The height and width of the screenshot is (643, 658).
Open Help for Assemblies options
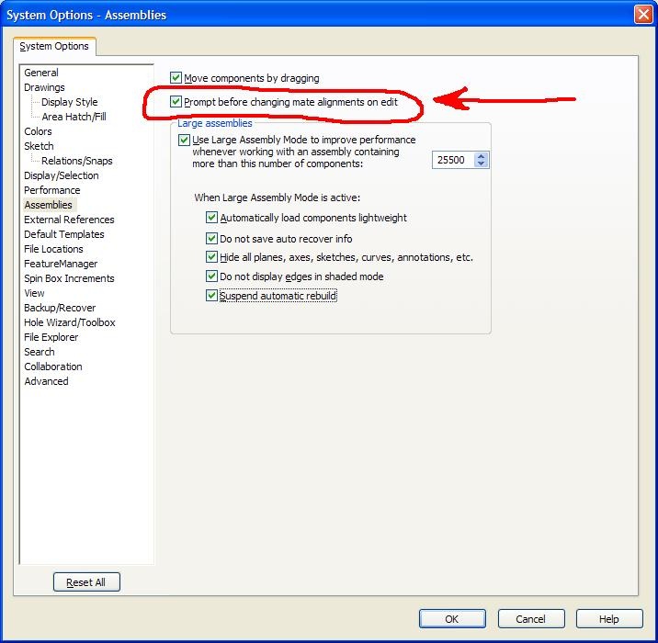[x=609, y=619]
